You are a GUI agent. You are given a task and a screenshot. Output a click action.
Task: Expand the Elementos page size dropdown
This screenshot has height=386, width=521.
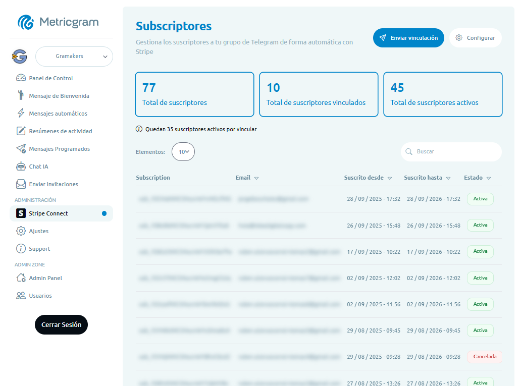click(183, 151)
